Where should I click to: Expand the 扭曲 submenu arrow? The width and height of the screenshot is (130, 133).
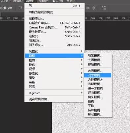(x=82, y=60)
